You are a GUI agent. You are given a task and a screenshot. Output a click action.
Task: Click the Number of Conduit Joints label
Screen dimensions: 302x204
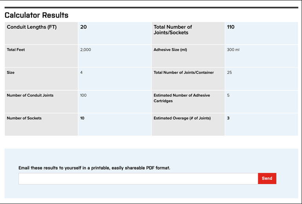30,95
